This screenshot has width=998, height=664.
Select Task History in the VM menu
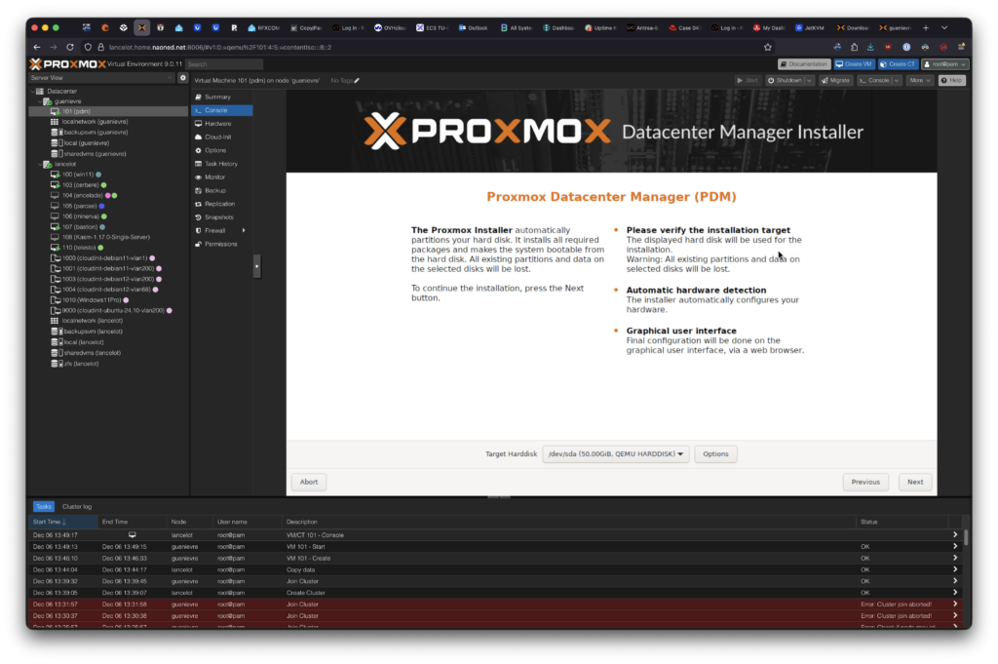pyautogui.click(x=221, y=164)
